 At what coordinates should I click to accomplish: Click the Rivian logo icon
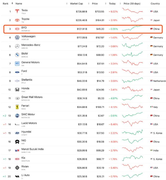(17, 168)
